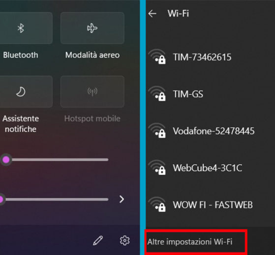The width and height of the screenshot is (275, 255).
Task: Select the TIM-73462615 network
Action: pos(210,57)
